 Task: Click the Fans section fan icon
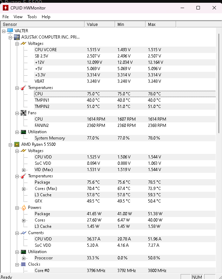tap(23, 113)
